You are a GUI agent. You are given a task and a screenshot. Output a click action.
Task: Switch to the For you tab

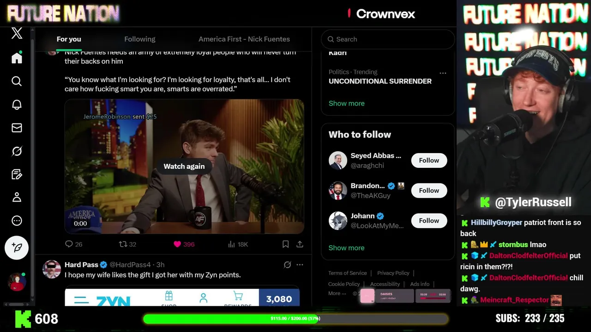point(69,39)
